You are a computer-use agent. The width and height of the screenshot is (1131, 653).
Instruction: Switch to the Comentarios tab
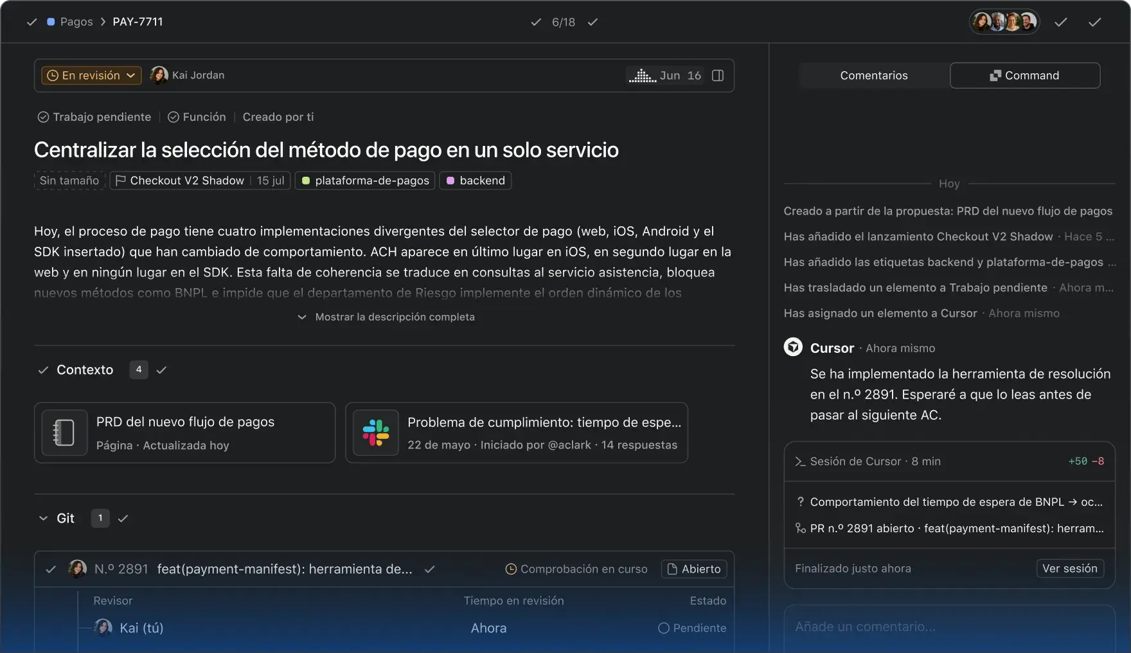click(x=874, y=75)
